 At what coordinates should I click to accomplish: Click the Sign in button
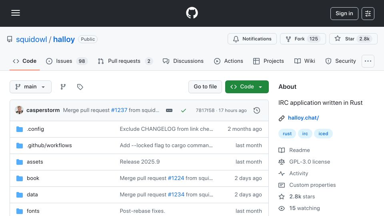pos(344,14)
